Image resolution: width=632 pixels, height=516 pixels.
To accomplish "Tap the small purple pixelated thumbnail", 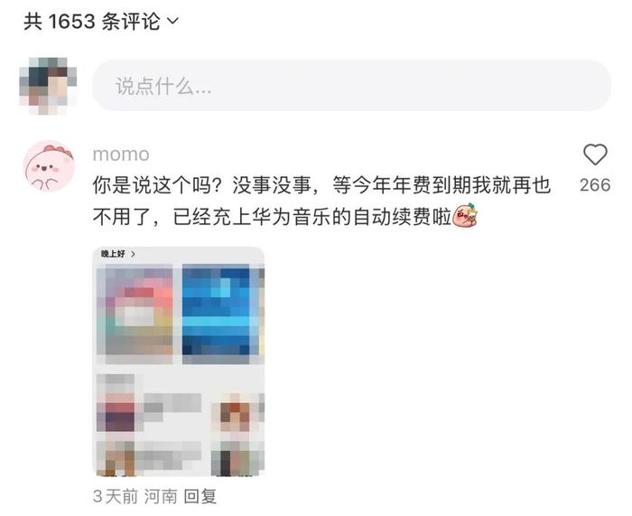I will pos(116,403).
